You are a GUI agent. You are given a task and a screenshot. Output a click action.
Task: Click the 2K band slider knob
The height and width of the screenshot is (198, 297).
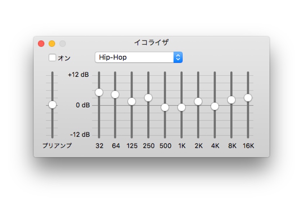(198, 102)
